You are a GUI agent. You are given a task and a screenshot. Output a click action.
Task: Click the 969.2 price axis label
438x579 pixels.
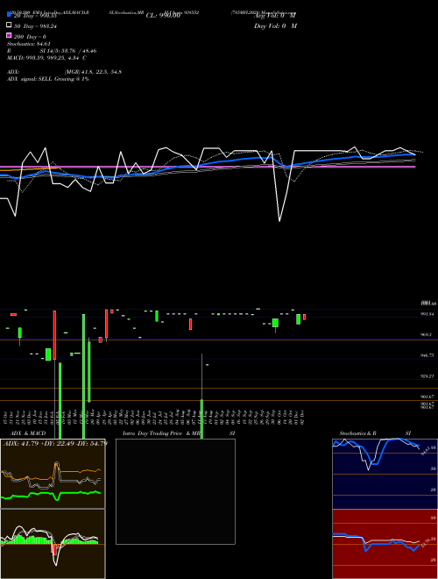427,334
